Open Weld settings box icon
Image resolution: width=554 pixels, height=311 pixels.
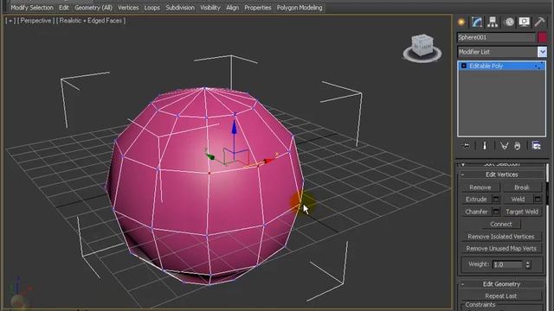[538, 200]
